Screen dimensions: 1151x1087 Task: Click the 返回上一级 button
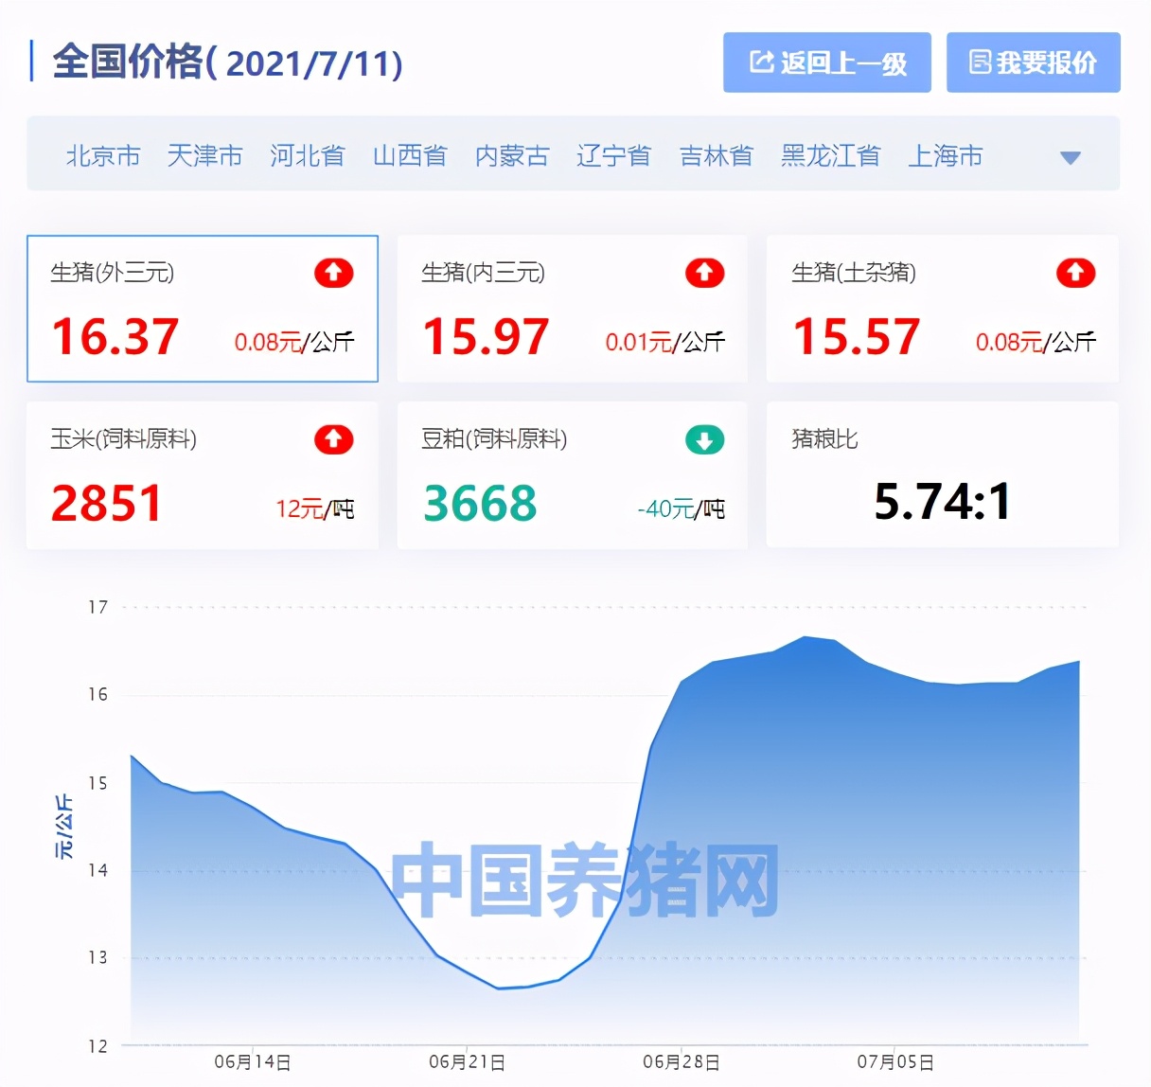point(826,62)
